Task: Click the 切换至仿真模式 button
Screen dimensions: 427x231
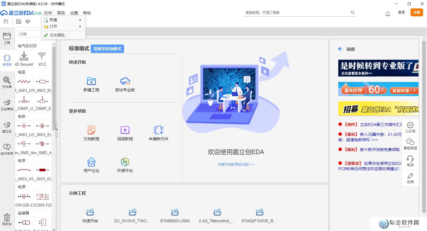Action: [x=107, y=48]
